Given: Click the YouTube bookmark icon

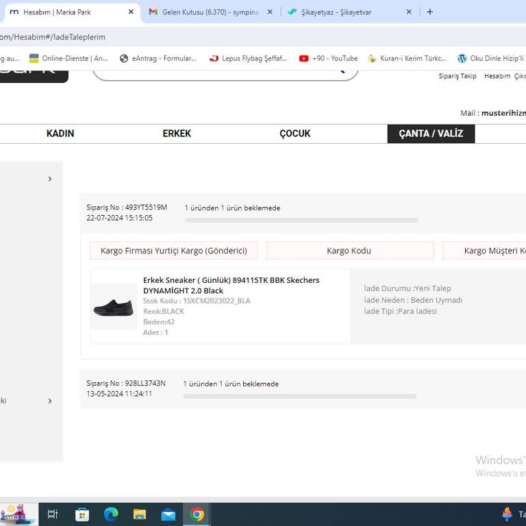Looking at the screenshot, I should coord(303,58).
